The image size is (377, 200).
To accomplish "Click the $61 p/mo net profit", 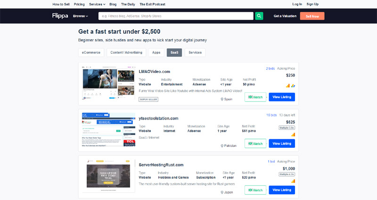I will (x=249, y=131).
